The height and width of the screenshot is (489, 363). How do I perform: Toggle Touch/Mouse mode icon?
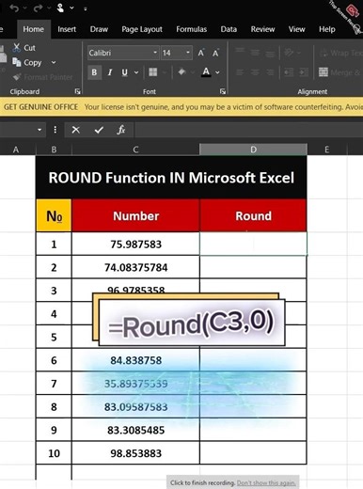coord(60,8)
